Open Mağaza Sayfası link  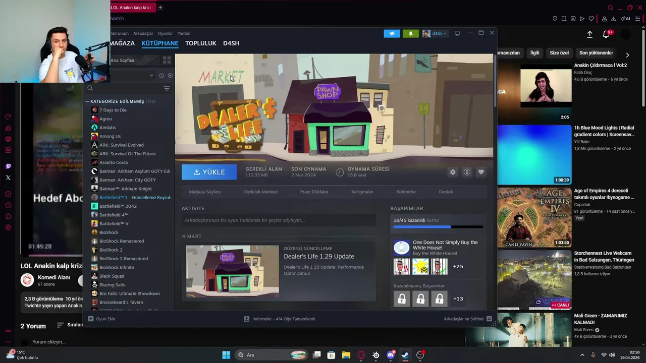click(204, 192)
